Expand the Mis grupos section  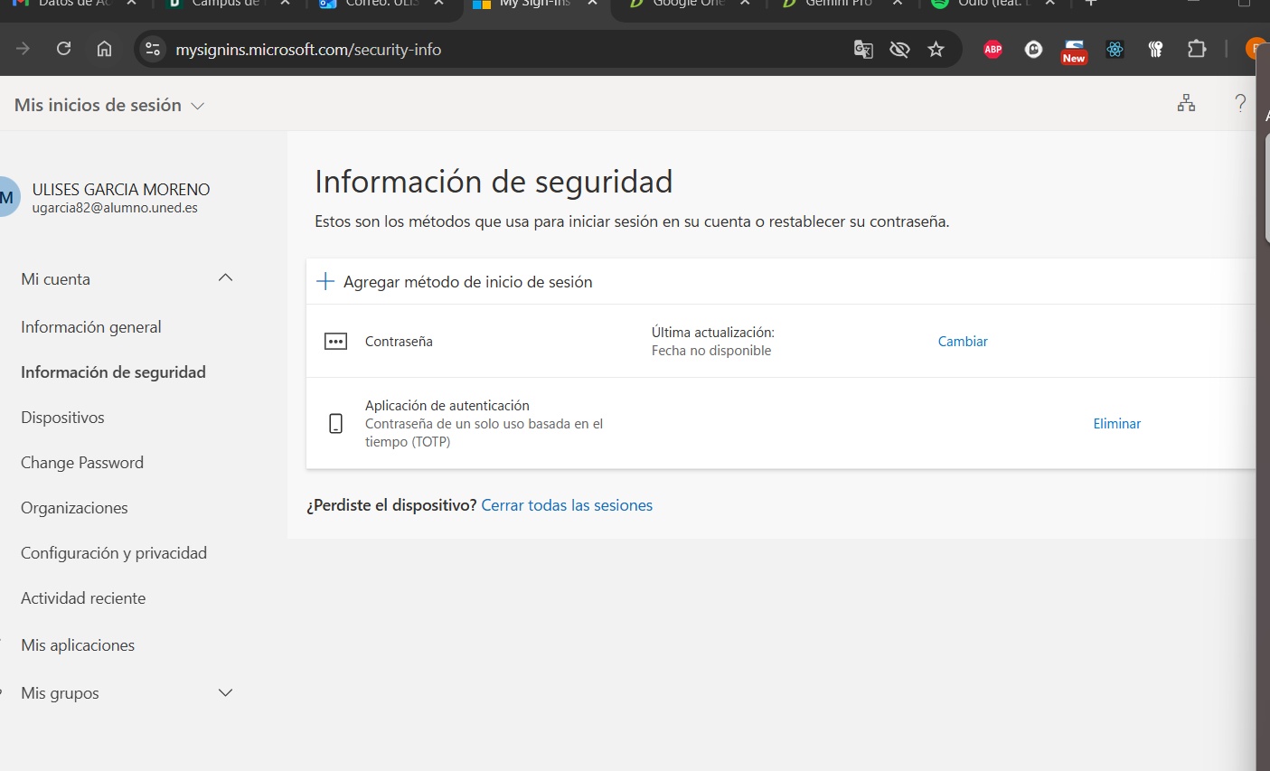point(225,692)
